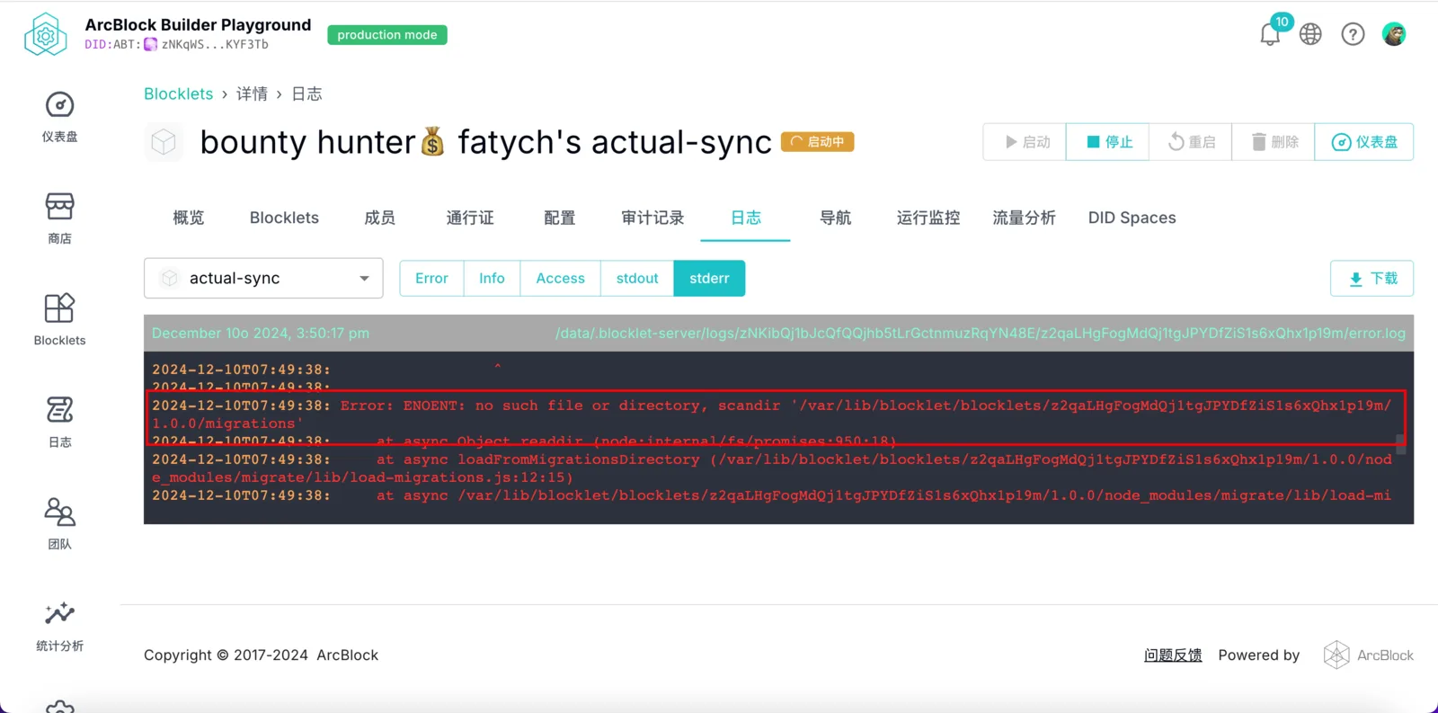Go to 仪表盘 in the sidebar
Screen dimensions: 1438x713
point(59,117)
